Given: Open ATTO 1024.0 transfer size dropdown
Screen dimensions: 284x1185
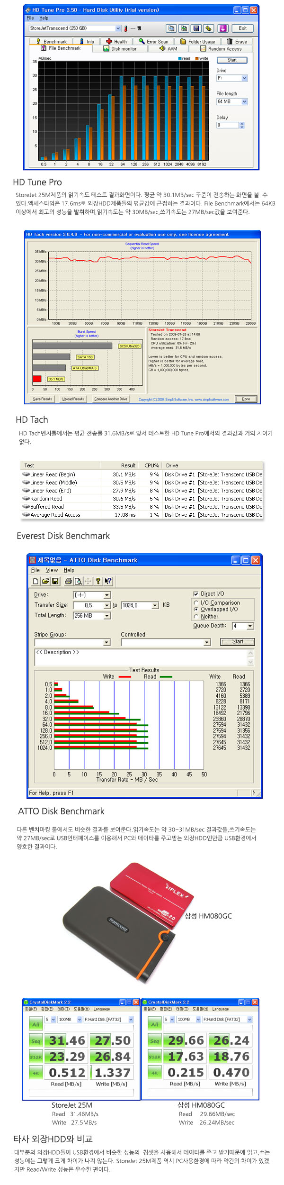Looking at the screenshot, I should [x=140, y=605].
